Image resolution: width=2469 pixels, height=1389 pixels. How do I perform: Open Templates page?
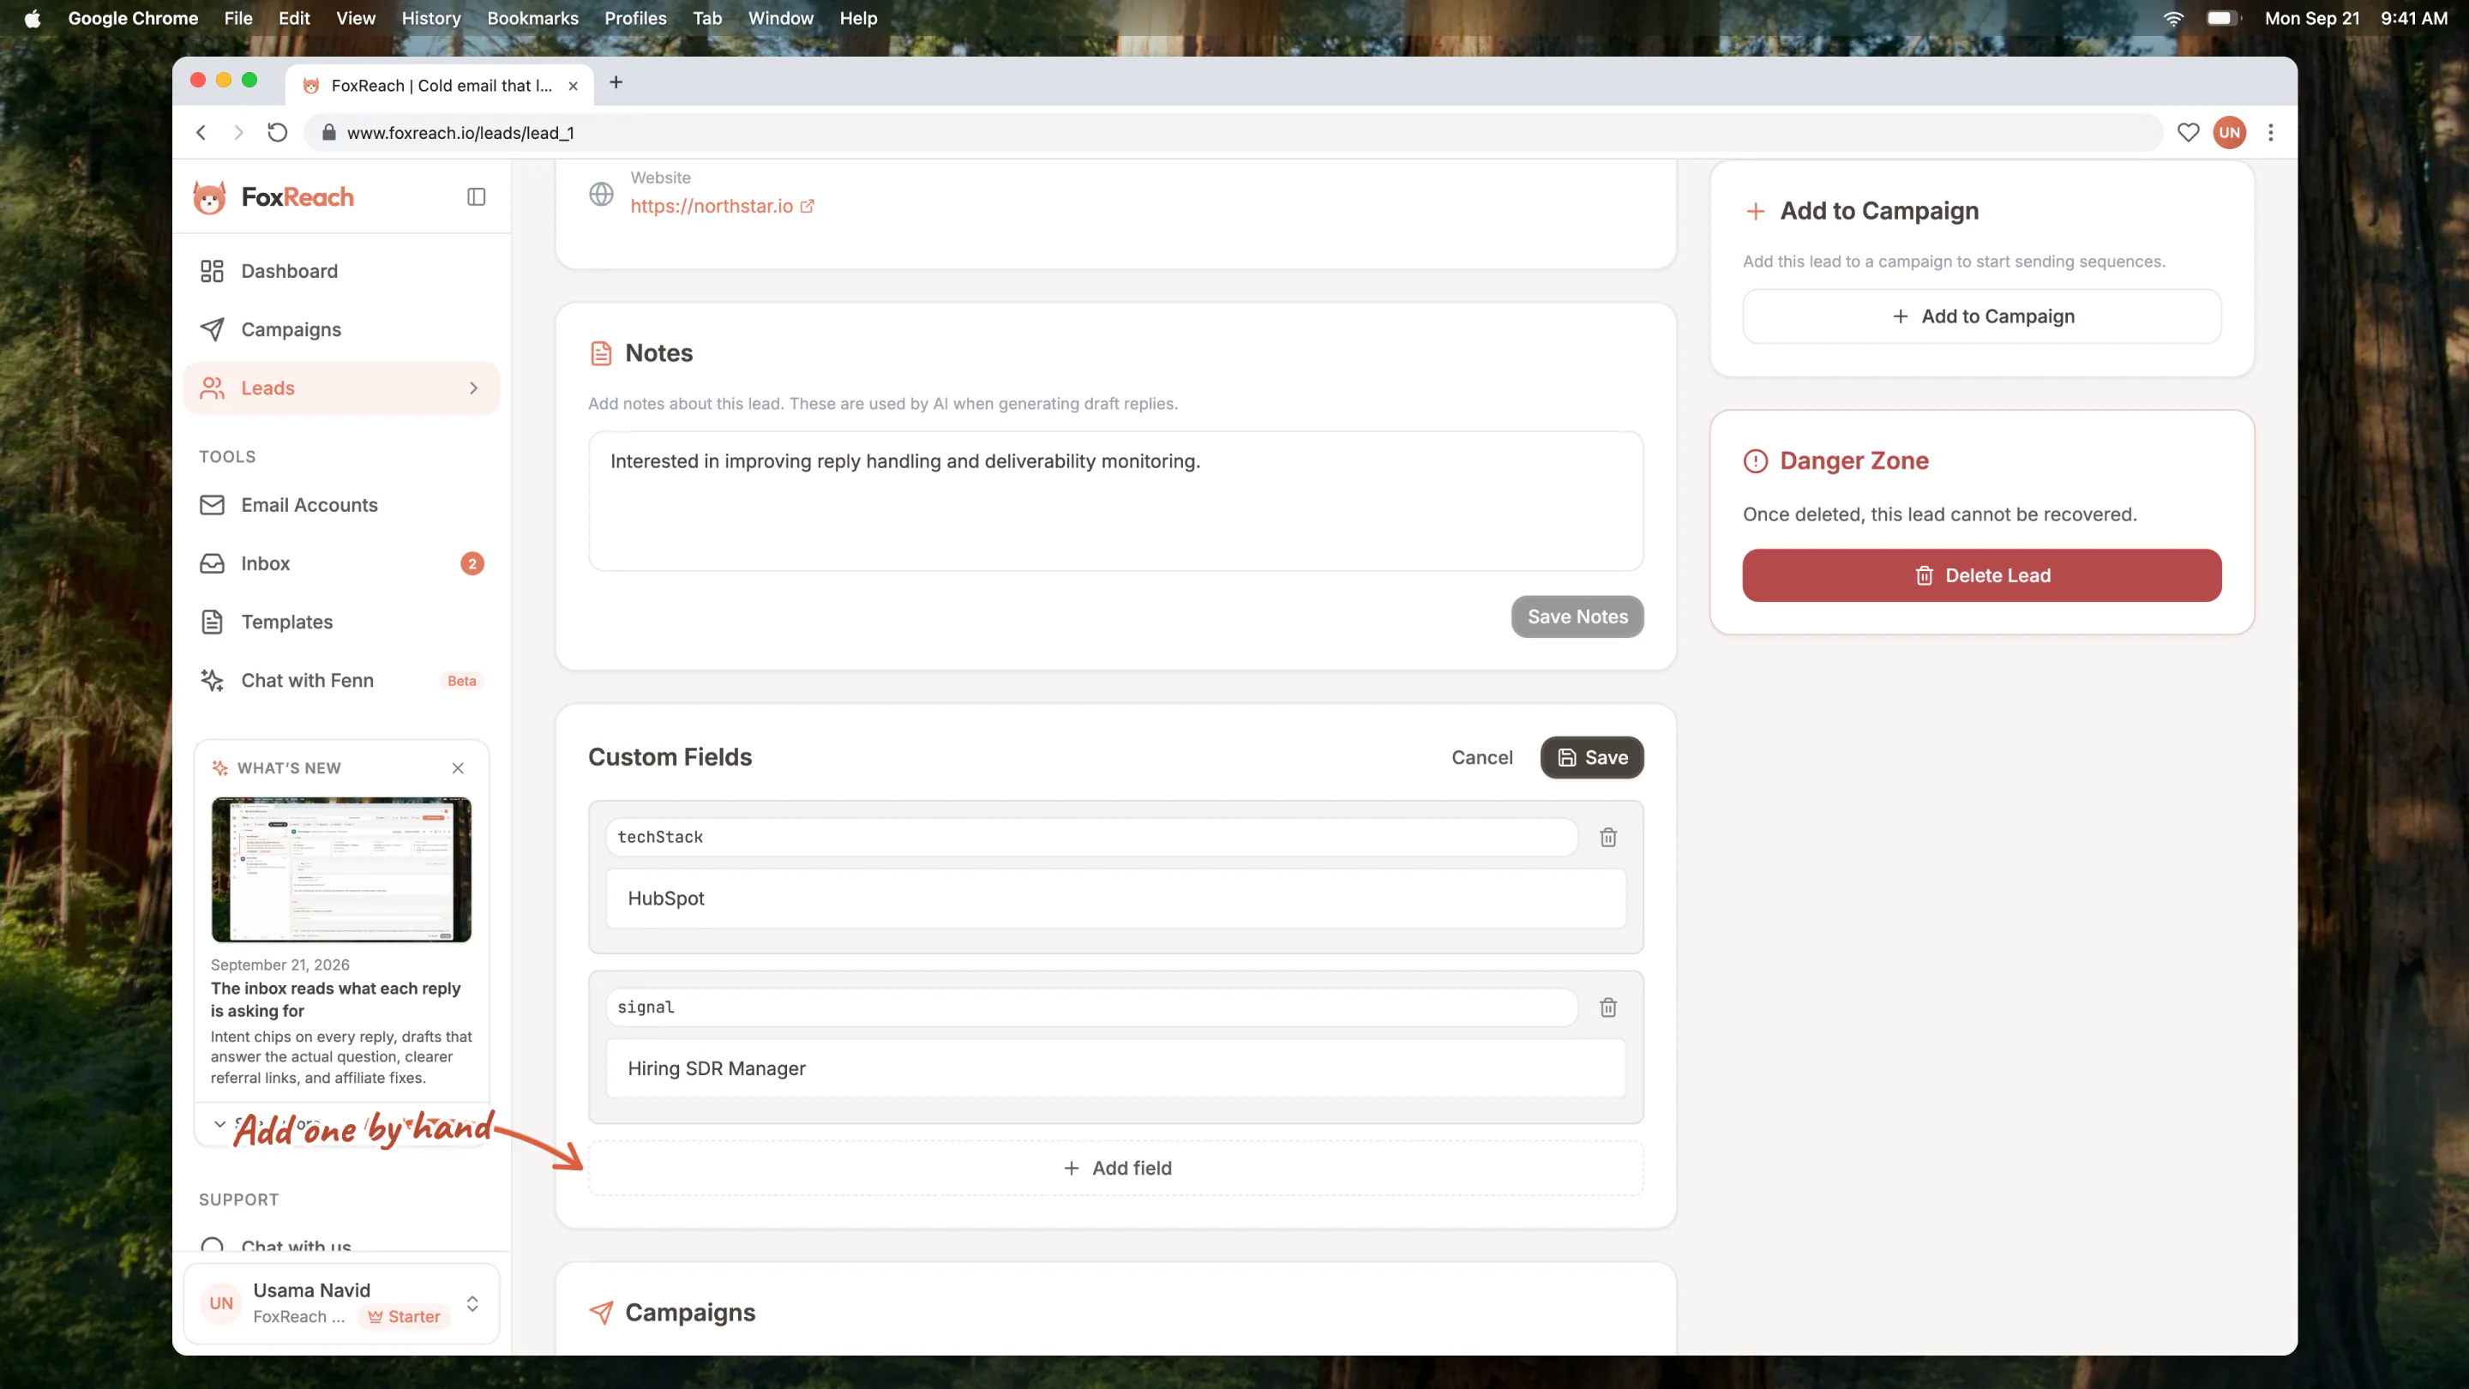341,622
